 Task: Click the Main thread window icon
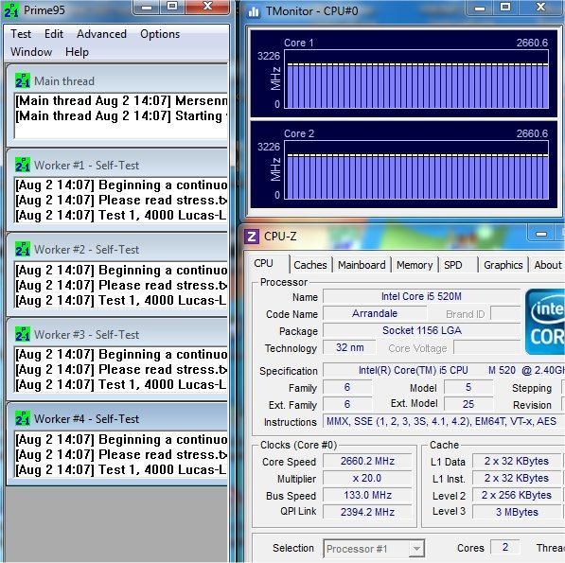coord(23,80)
